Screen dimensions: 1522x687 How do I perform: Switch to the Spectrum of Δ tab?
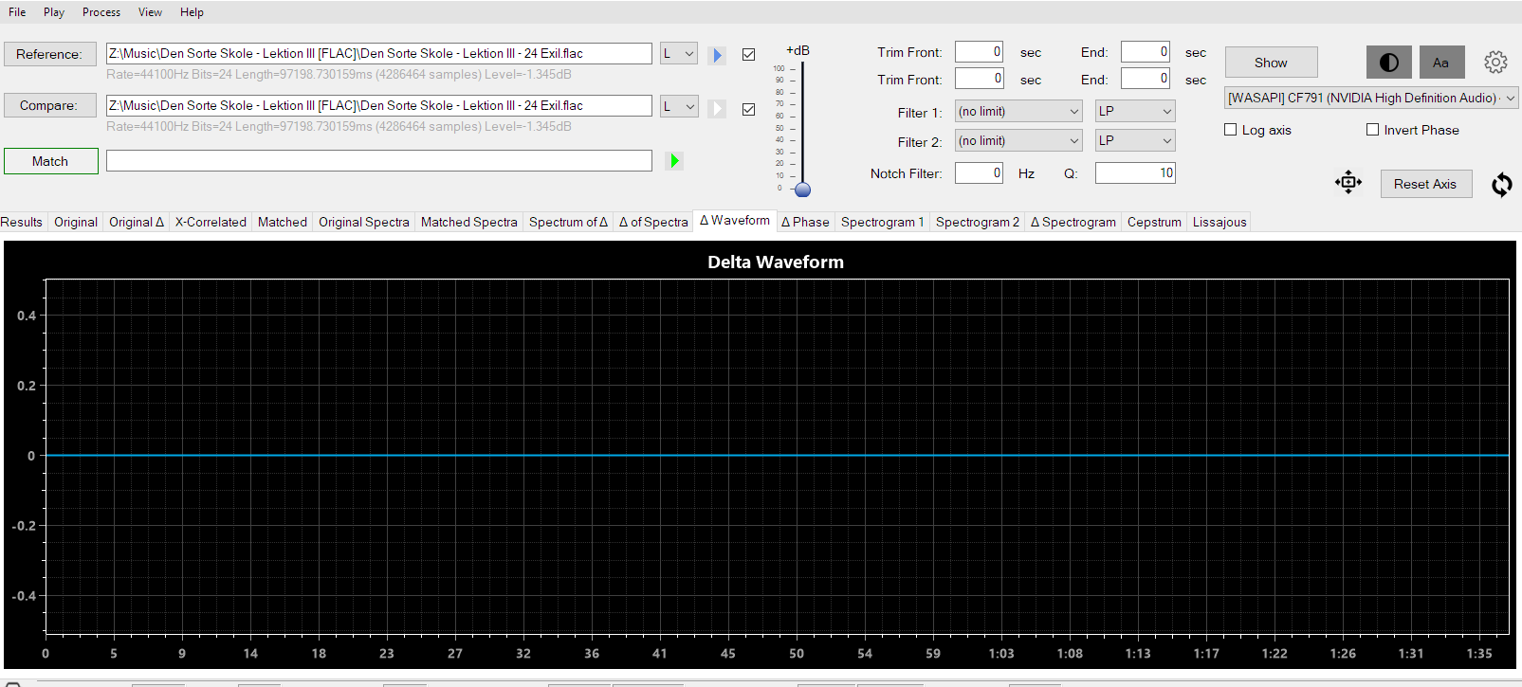pos(568,222)
